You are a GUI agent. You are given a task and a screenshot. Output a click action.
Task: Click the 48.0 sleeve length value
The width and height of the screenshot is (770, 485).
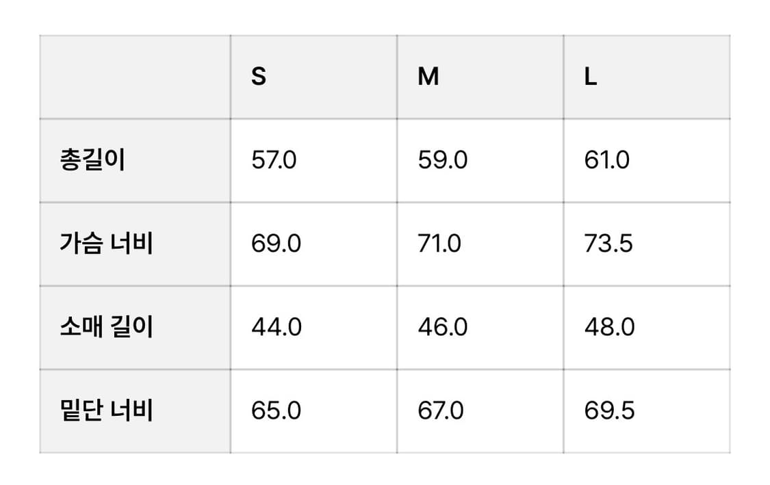[x=609, y=328]
